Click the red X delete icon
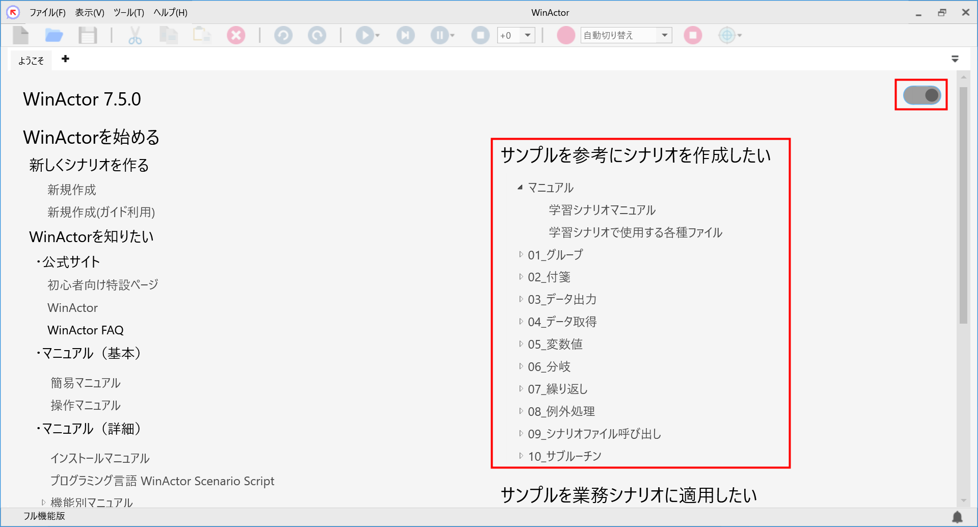The image size is (978, 527). point(236,35)
